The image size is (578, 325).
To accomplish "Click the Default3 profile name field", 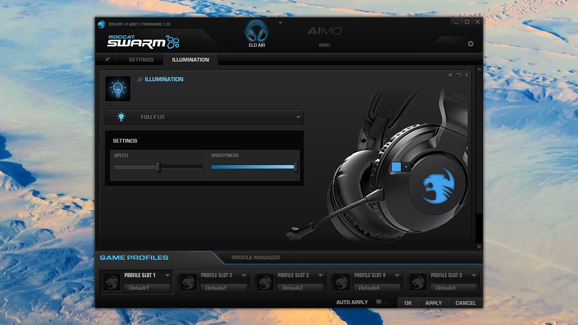I will point(300,288).
